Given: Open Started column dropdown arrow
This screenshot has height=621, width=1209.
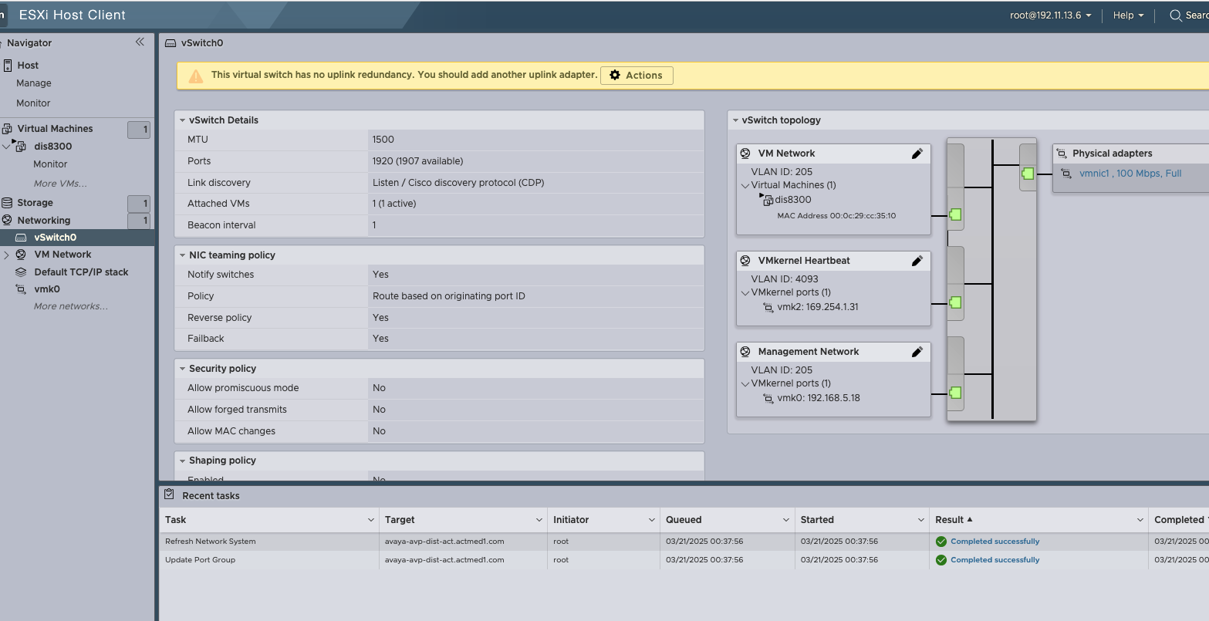Looking at the screenshot, I should (x=920, y=520).
